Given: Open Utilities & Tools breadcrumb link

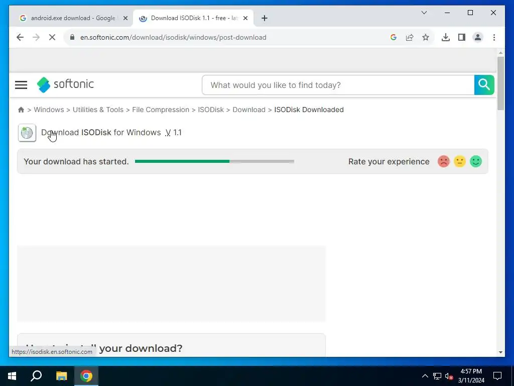Looking at the screenshot, I should 98,110.
